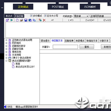Insert the .*? pattern snippet
Viewport: 111px width, 111px height.
click(x=52, y=20)
